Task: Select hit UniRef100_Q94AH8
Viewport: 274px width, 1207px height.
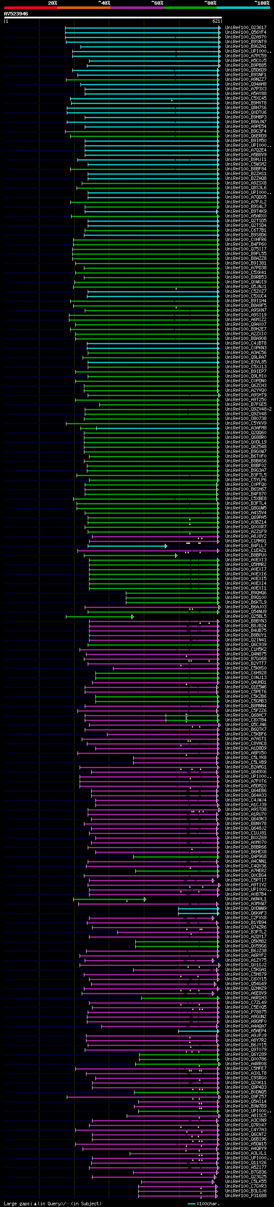Action: pyautogui.click(x=246, y=84)
